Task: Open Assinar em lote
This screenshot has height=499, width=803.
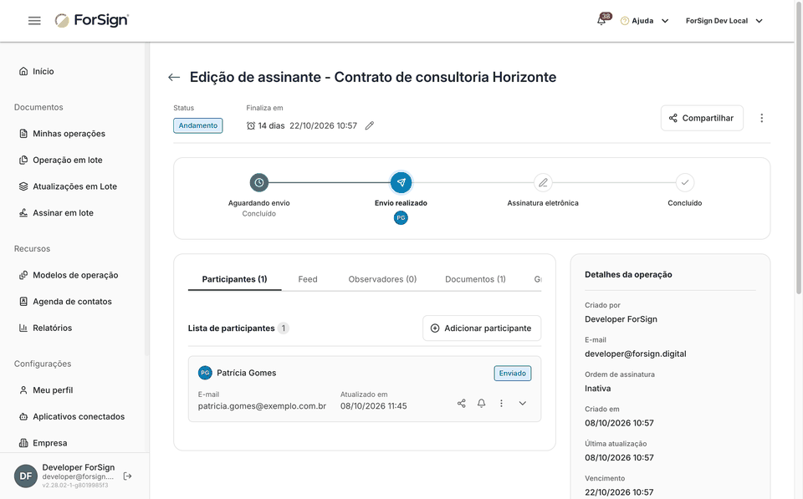Action: pos(56,213)
